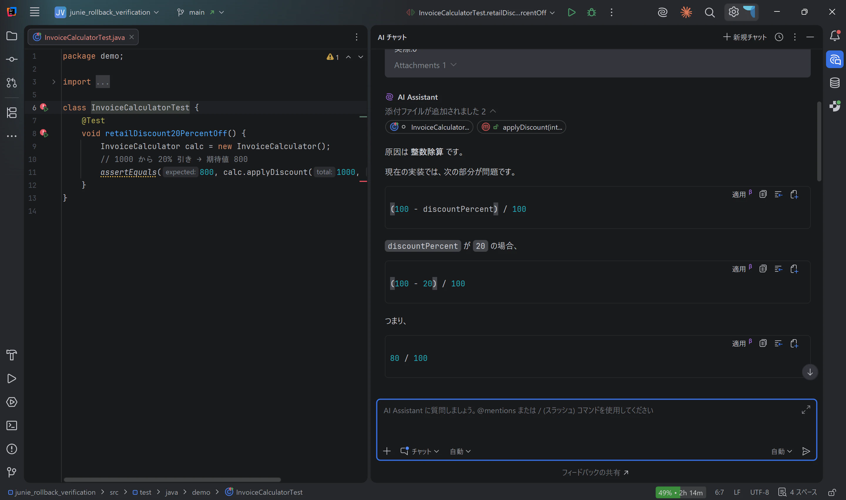Open the Project tool window folder icon
The height and width of the screenshot is (500, 846).
[12, 36]
